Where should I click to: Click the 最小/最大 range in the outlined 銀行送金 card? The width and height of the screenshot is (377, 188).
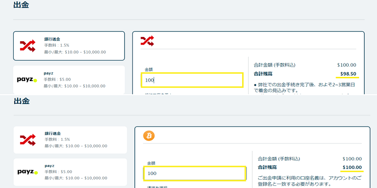[x=75, y=52]
